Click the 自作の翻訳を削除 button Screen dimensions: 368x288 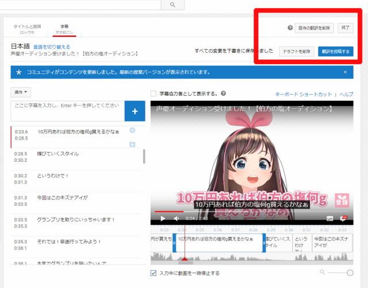click(x=314, y=28)
